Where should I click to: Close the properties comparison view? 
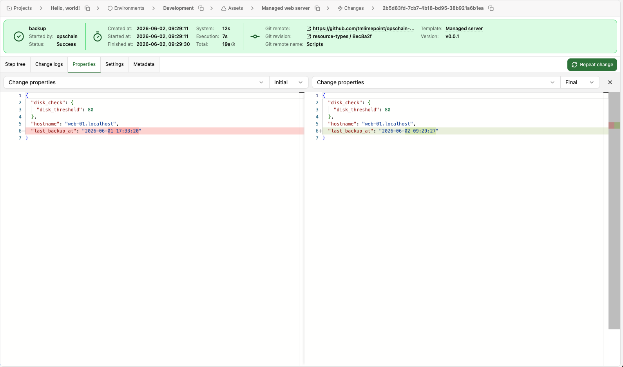pyautogui.click(x=610, y=82)
